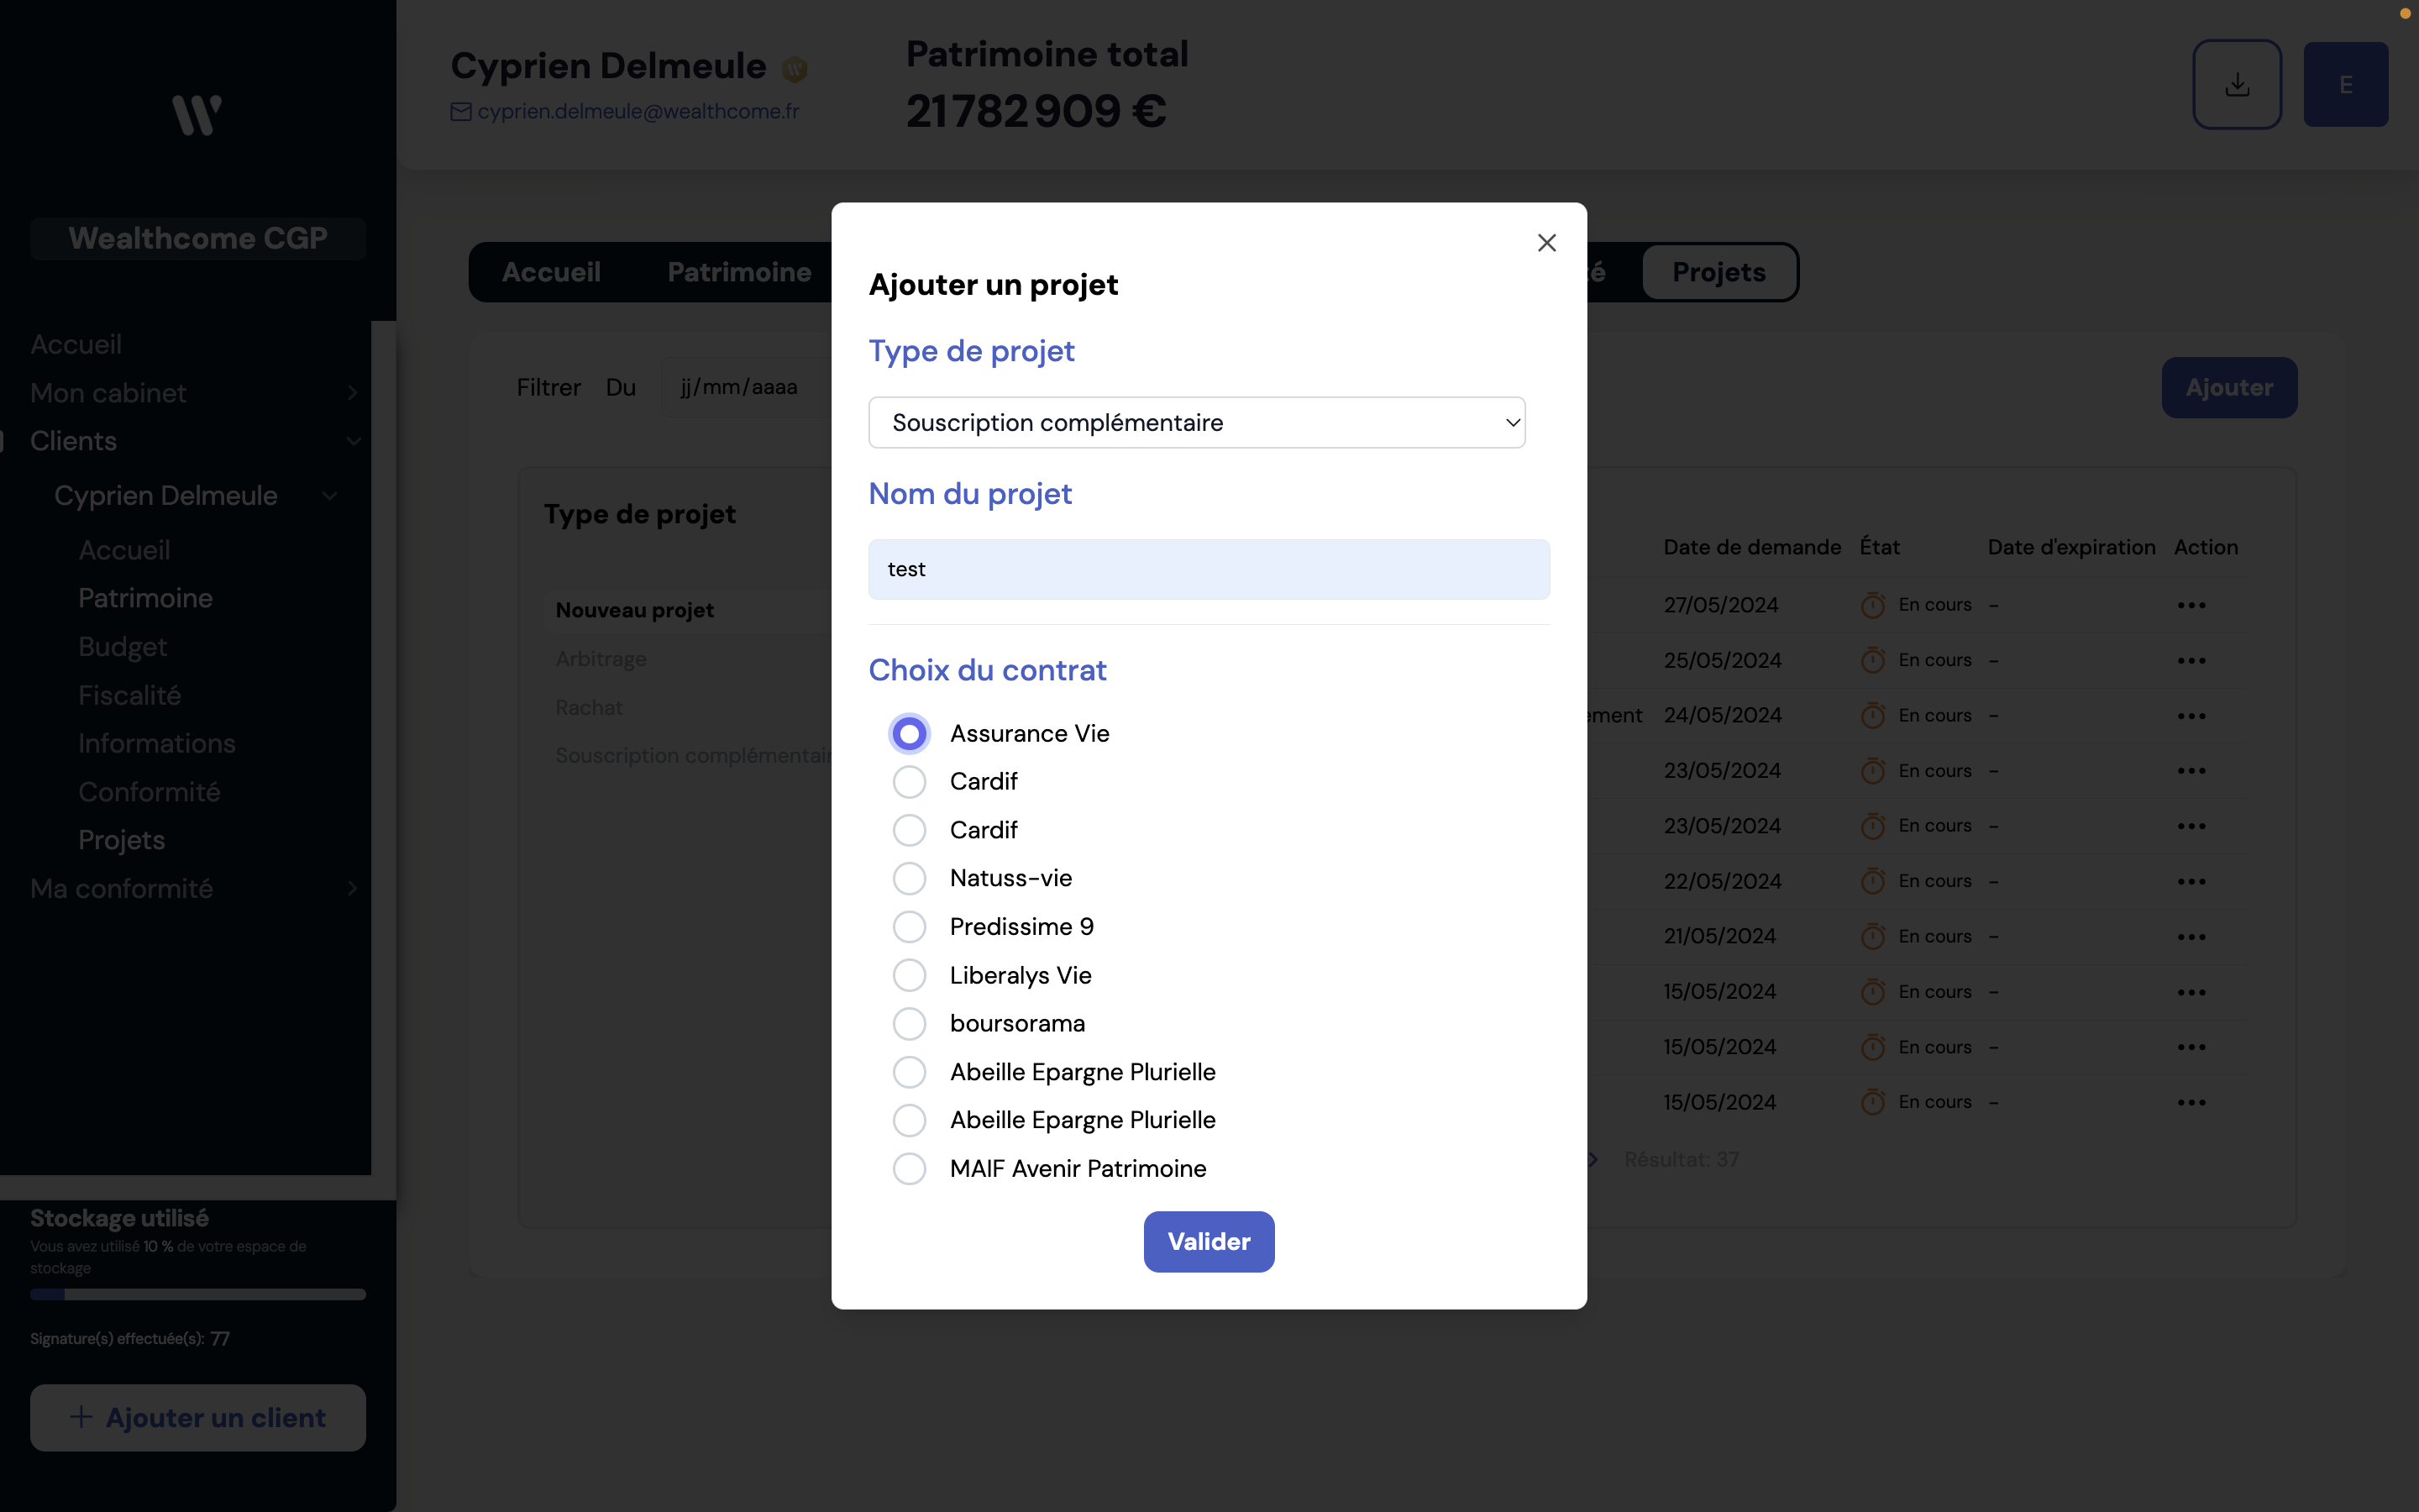Open Conformité in the sidebar

coord(149,792)
